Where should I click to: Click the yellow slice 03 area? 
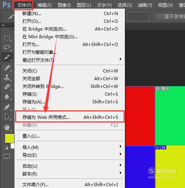click(x=170, y=167)
